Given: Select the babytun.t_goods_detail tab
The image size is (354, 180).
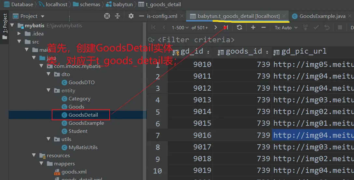Looking at the screenshot, I should (x=238, y=16).
